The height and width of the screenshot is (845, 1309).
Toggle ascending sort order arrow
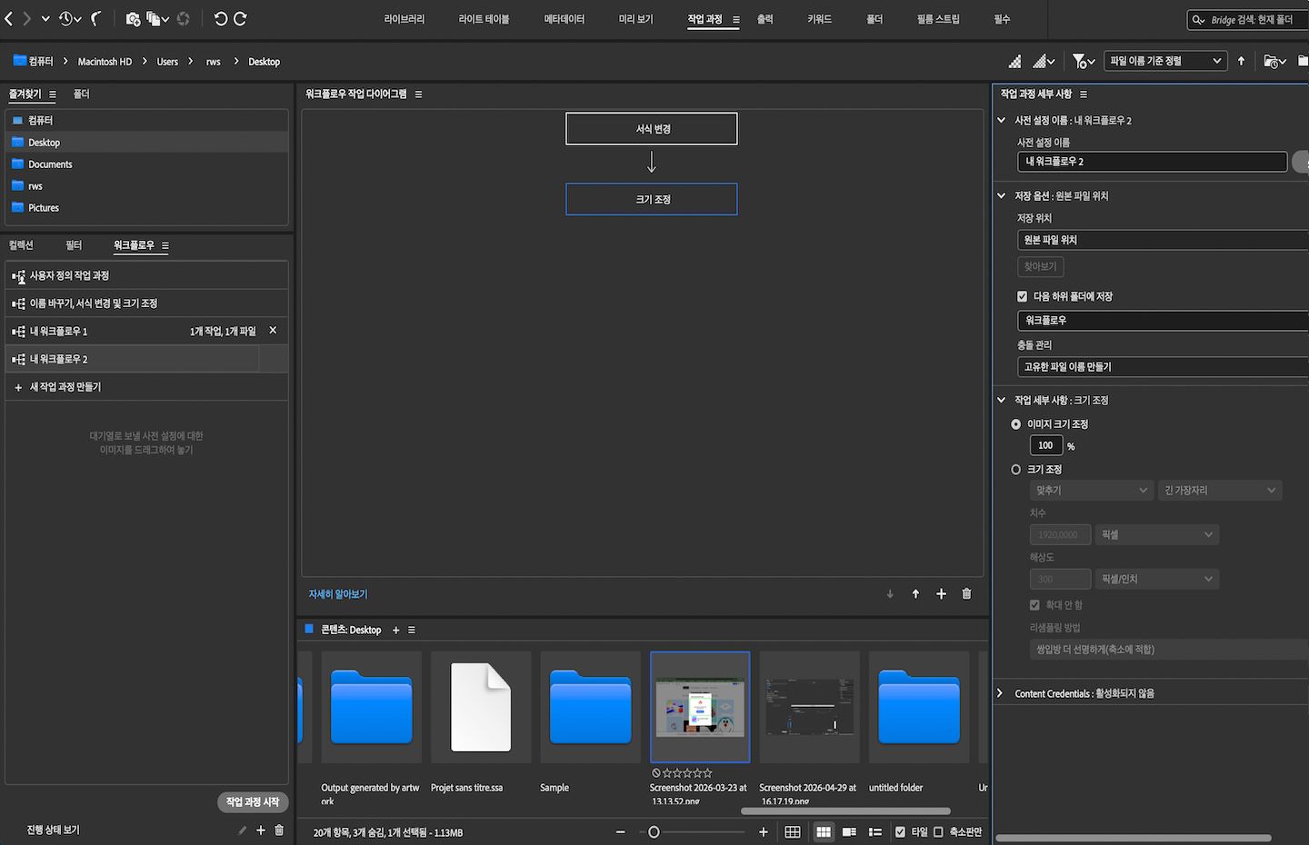click(1241, 61)
